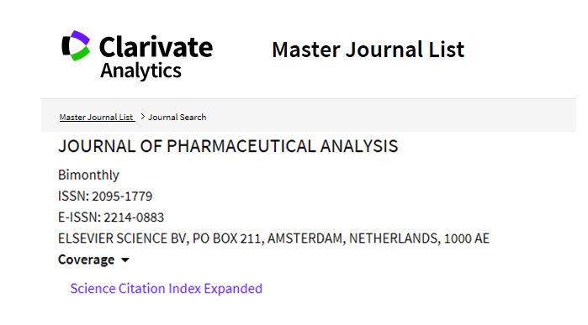This screenshot has width=588, height=325.
Task: Click the black segment of Clarivate logo
Action: (66, 45)
